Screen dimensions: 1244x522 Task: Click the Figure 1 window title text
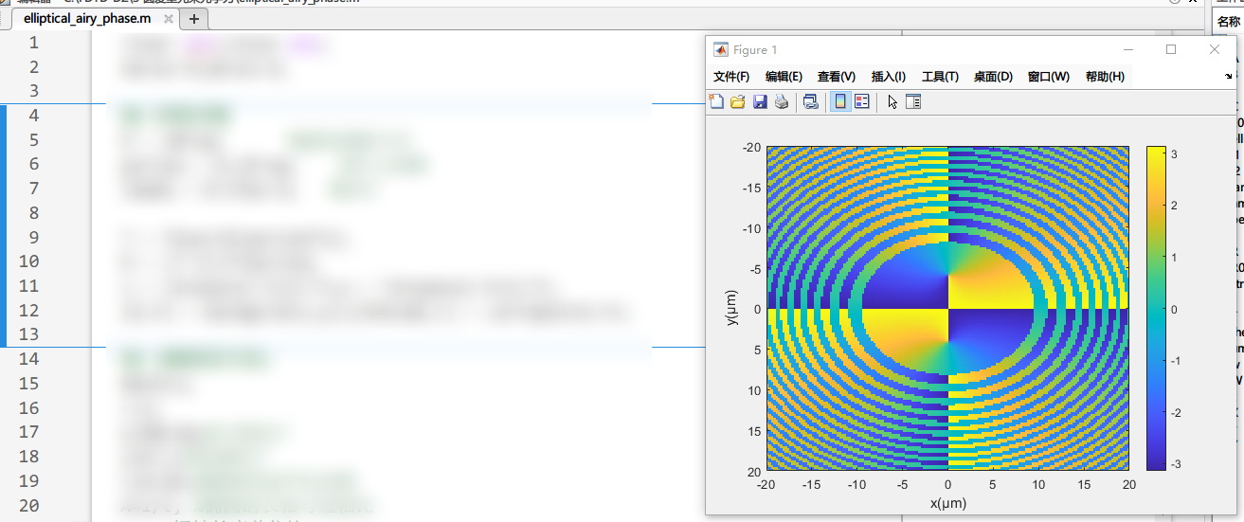point(755,49)
